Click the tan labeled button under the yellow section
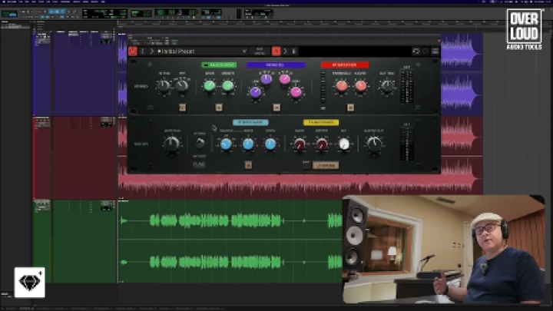Screen dimensions: 553x311 click(x=326, y=165)
